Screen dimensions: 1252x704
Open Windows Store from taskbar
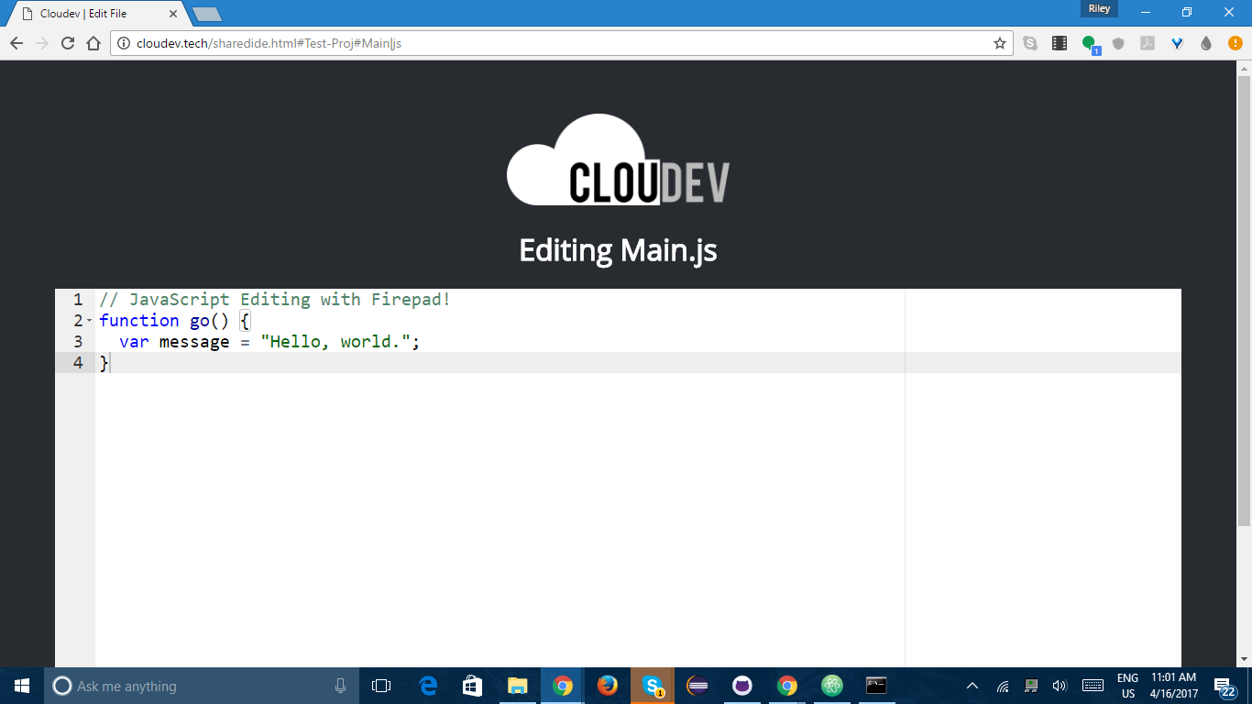pos(473,686)
